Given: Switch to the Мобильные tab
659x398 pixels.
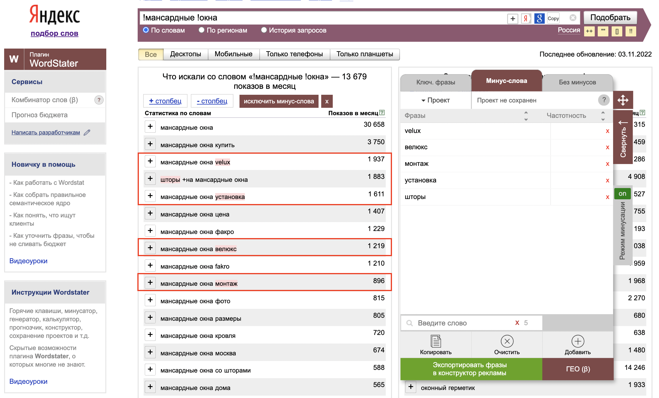Looking at the screenshot, I should [234, 54].
